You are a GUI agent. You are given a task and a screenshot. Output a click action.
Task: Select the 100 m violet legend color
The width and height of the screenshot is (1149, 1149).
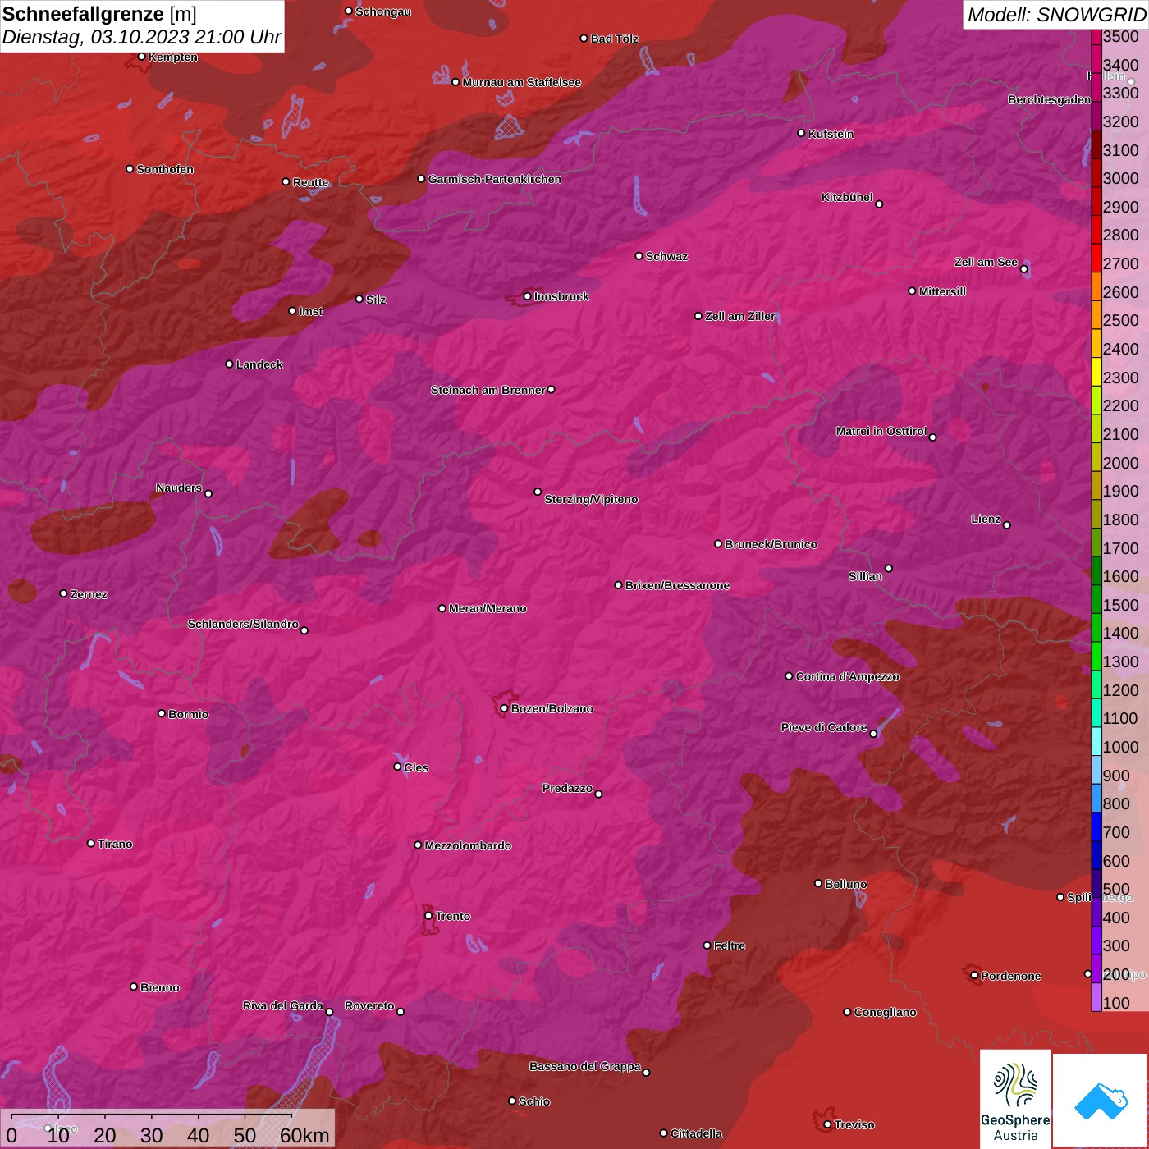click(1096, 997)
